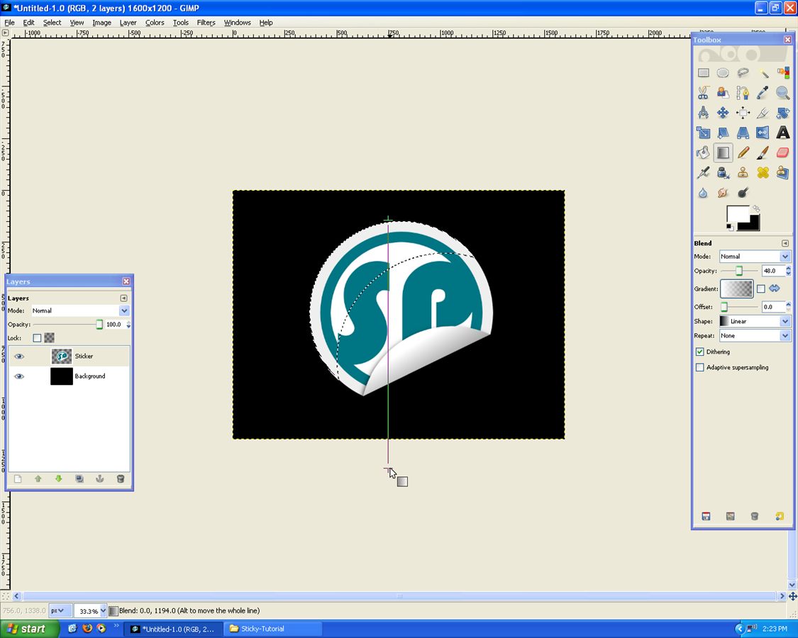This screenshot has width=798, height=638.
Task: Select the Rotate tool
Action: (782, 113)
